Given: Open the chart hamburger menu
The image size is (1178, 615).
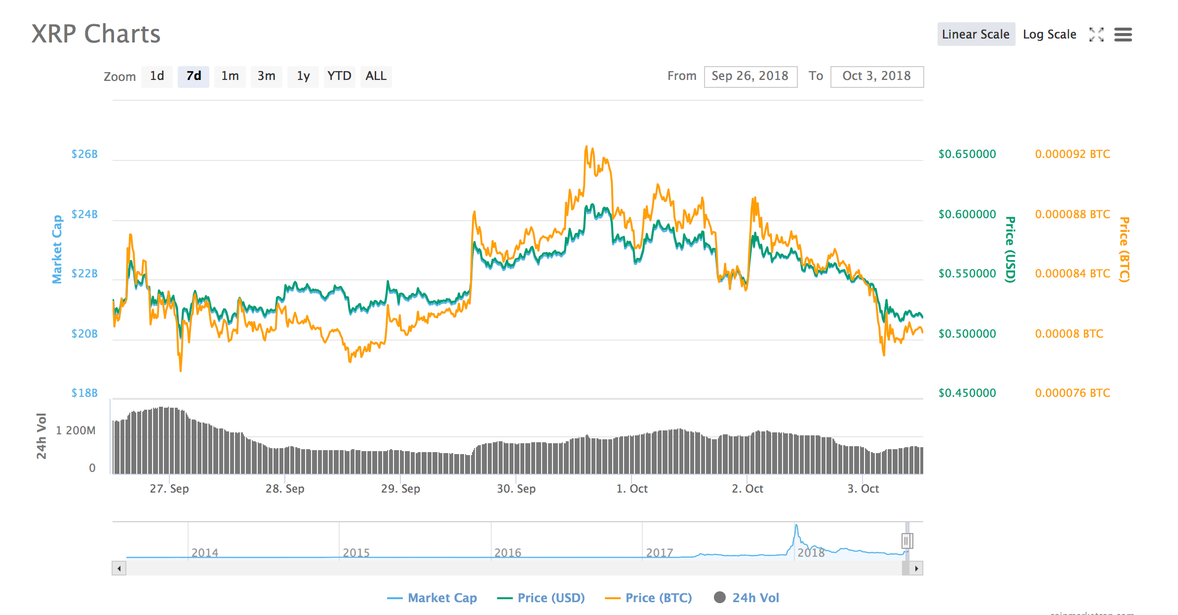Looking at the screenshot, I should click(x=1123, y=35).
